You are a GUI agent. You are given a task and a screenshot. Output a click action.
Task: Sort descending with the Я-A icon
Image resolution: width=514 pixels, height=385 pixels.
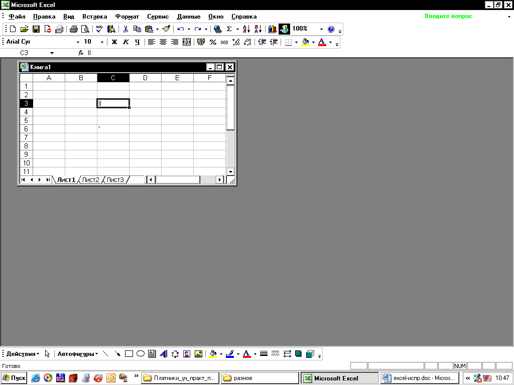tap(258, 29)
